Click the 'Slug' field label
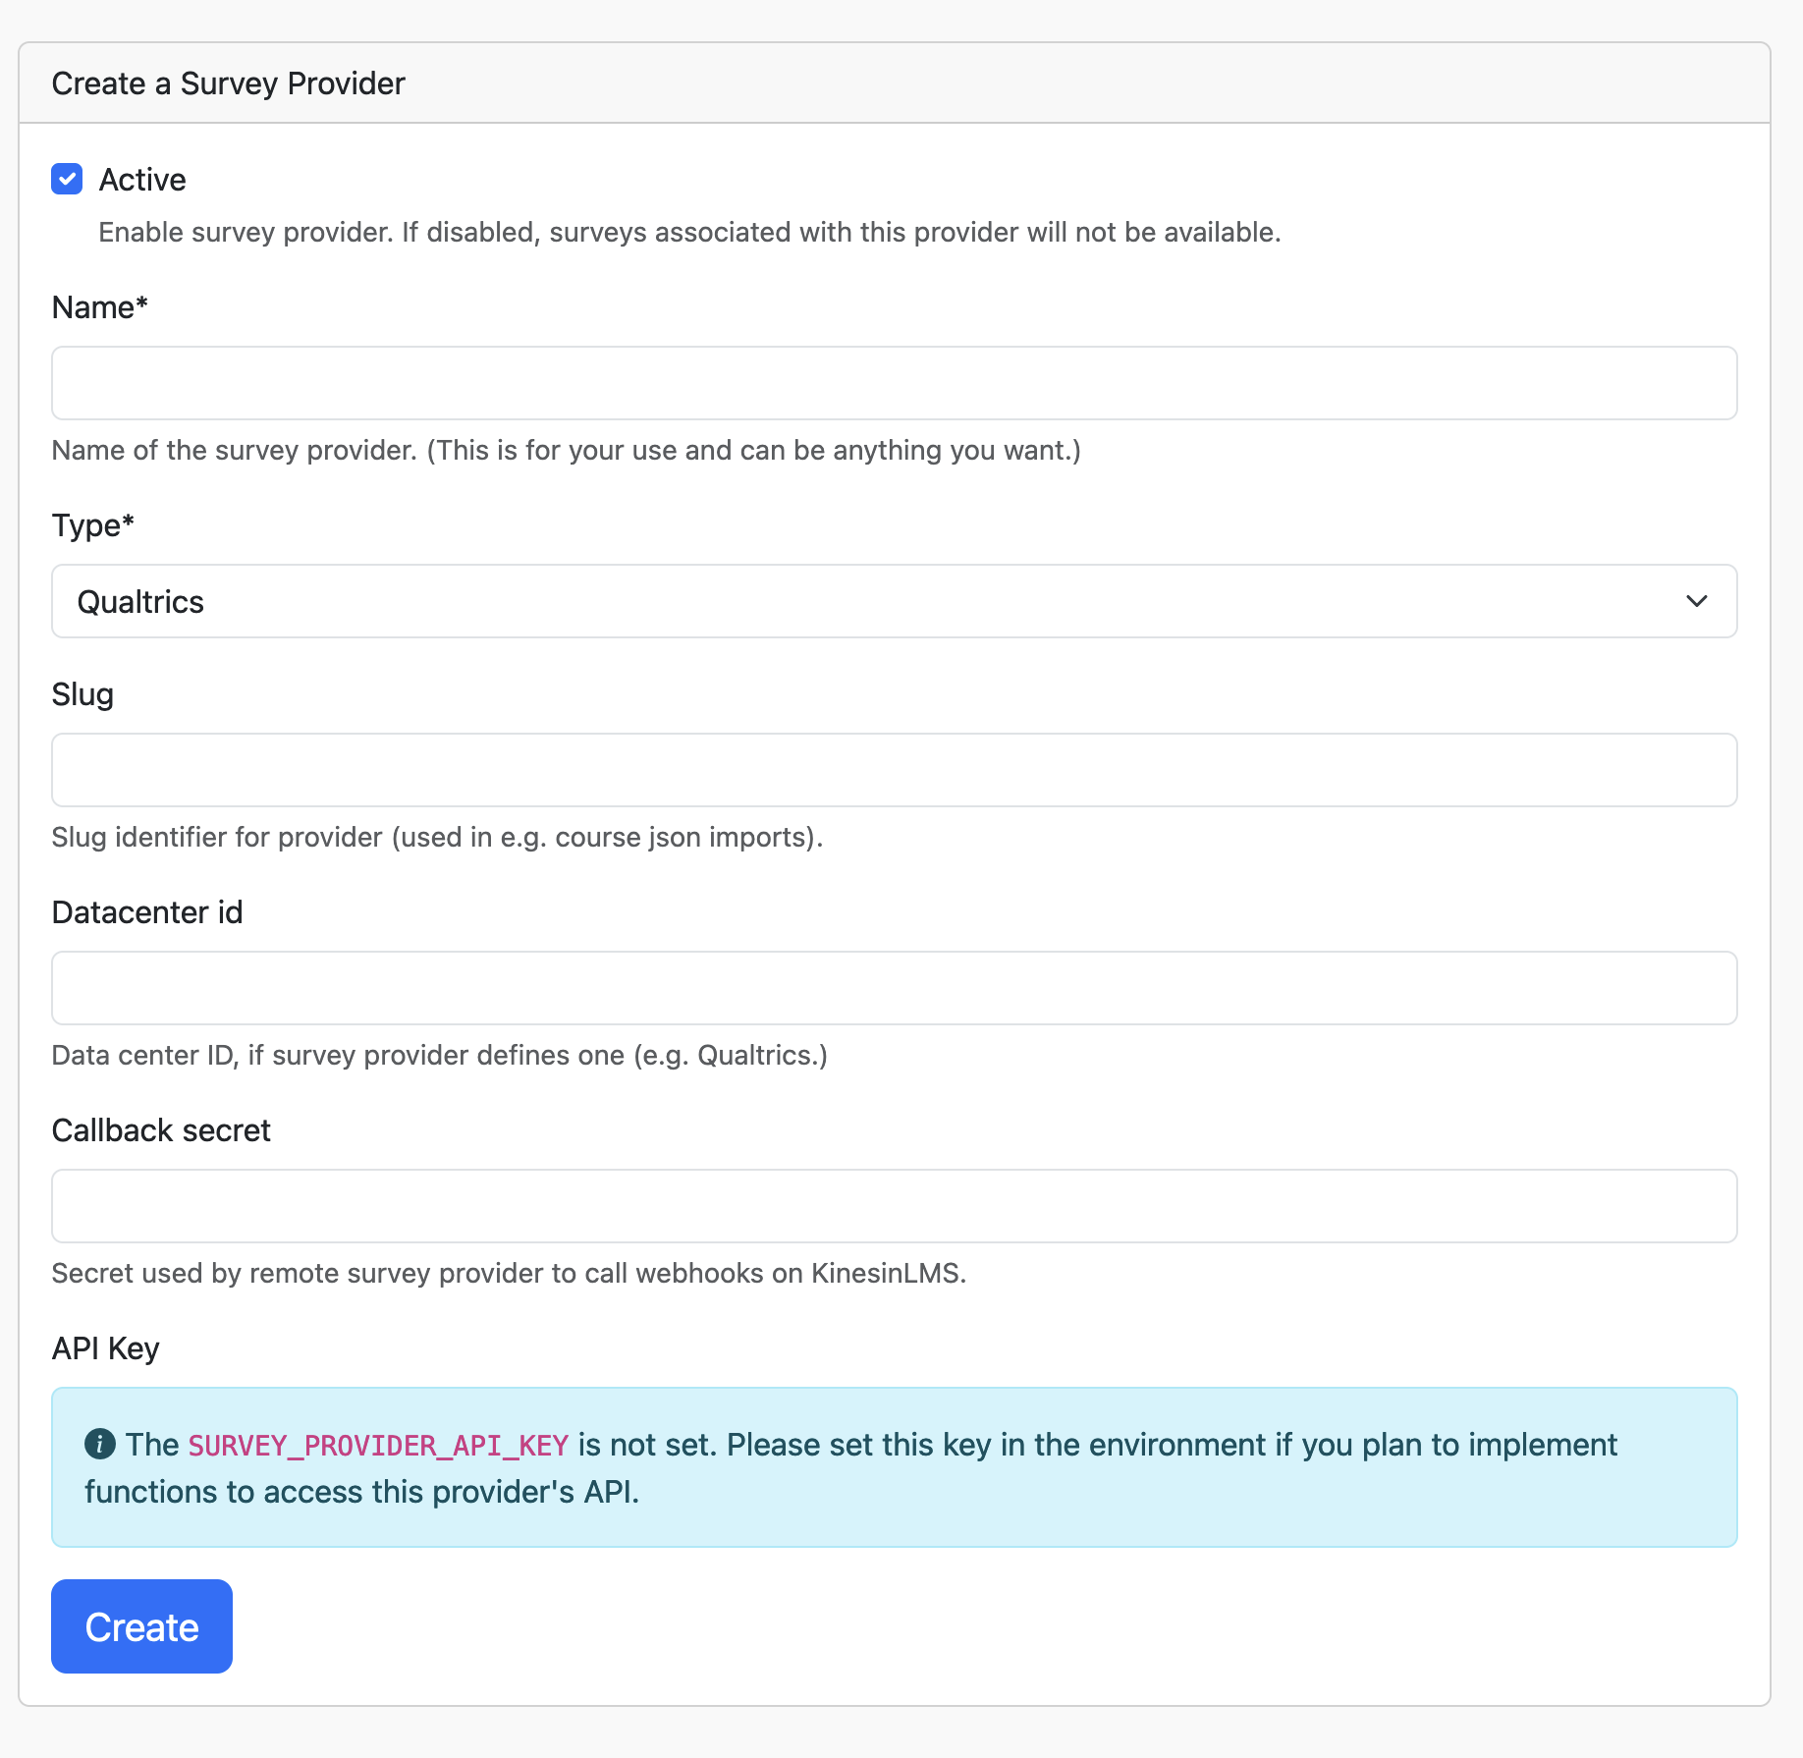Viewport: 1803px width, 1758px height. pos(82,694)
